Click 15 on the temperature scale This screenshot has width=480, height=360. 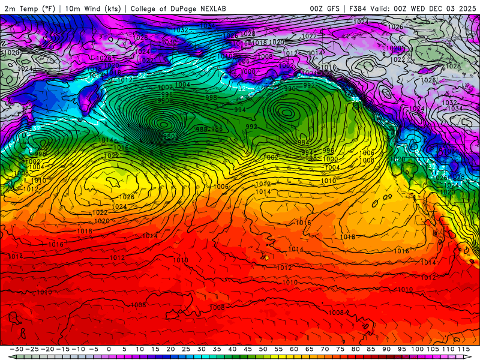[x=155, y=349]
